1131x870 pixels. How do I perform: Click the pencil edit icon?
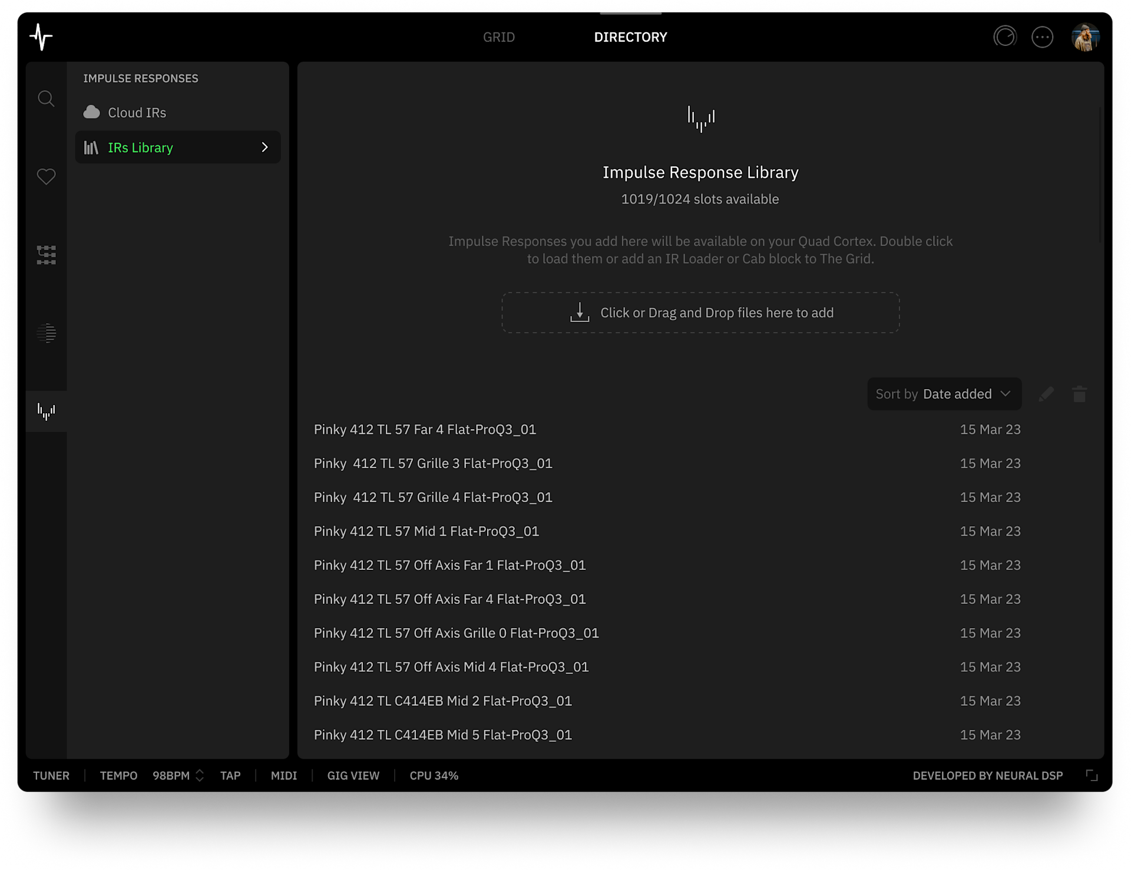(x=1046, y=394)
